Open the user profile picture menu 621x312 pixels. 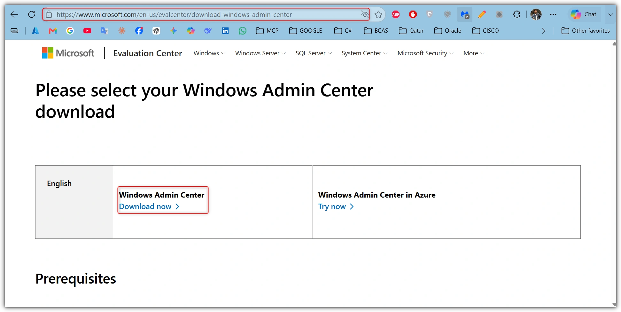tap(536, 14)
